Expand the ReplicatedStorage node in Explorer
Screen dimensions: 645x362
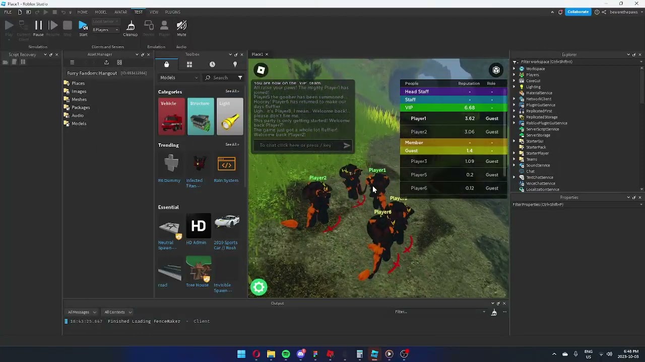(514, 117)
